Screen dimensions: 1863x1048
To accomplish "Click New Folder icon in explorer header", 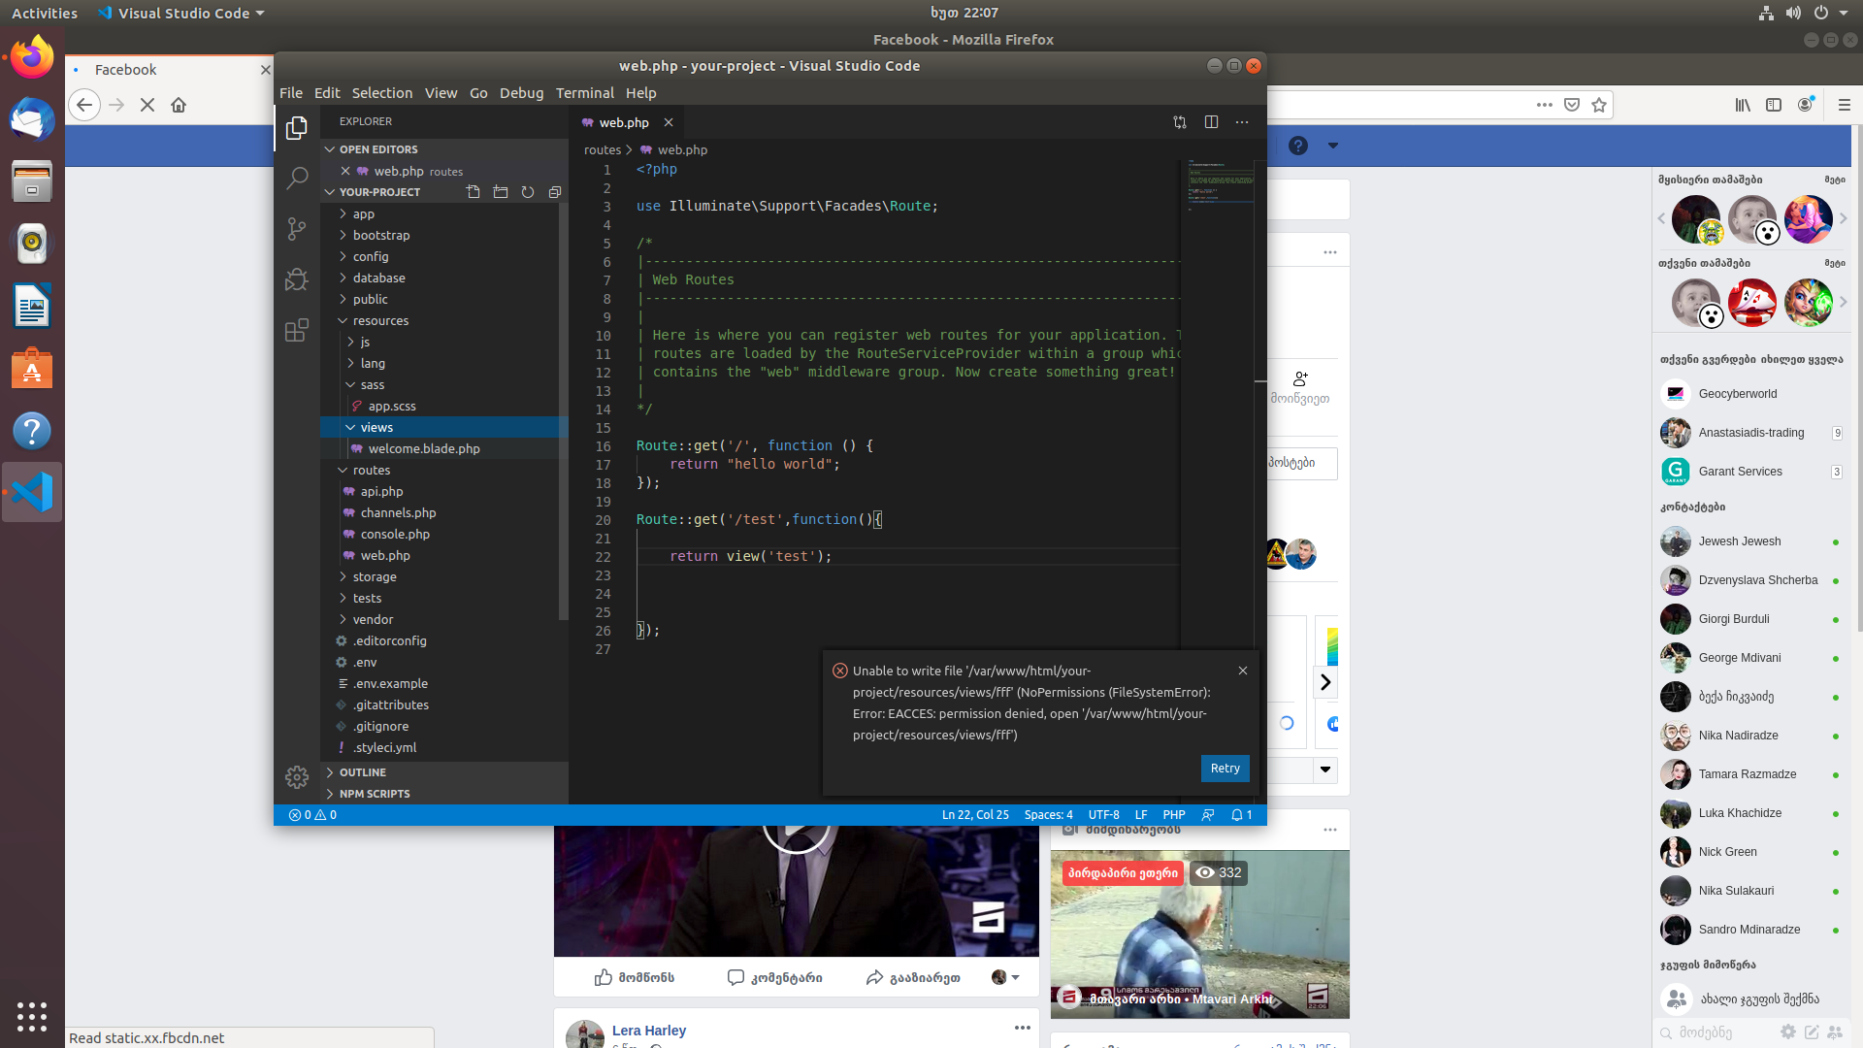I will (x=501, y=192).
